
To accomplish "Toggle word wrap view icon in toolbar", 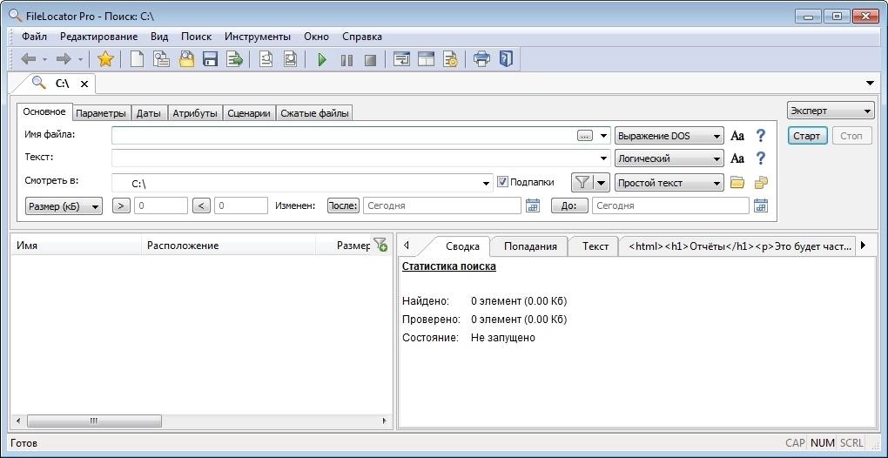I will 401,59.
